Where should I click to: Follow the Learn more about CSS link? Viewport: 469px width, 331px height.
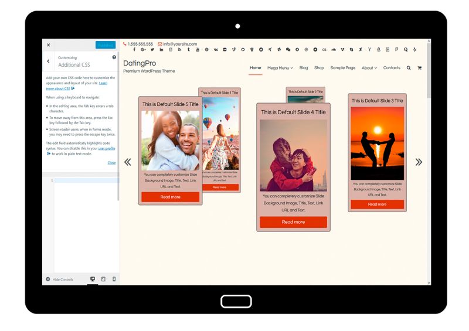pos(77,86)
